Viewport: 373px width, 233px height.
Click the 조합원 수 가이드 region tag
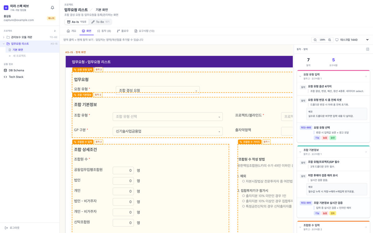point(250,142)
